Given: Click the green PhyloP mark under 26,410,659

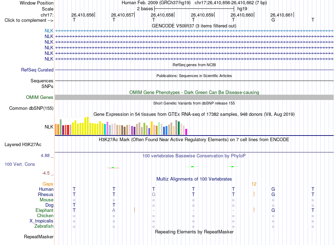Looking at the screenshot, I should (192, 167).
